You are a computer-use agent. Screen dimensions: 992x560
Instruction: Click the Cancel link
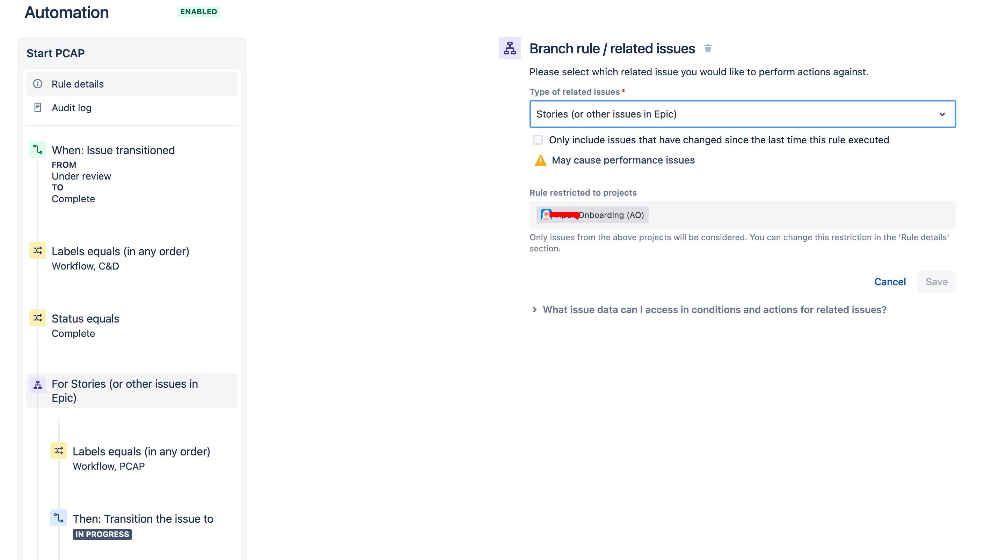(x=890, y=281)
